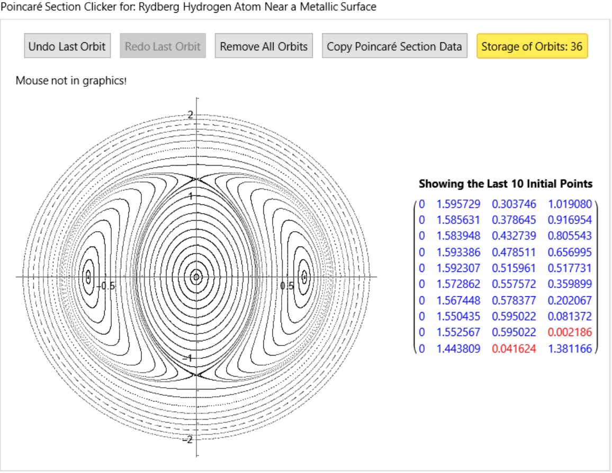
Task: Click the tick label 2 on the vertical axis
Action: (x=191, y=115)
